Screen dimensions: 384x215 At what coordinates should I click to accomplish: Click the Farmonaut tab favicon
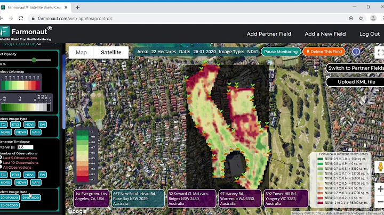pyautogui.click(x=3, y=7)
